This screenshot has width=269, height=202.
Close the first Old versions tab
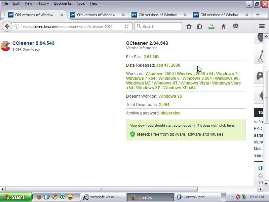(62, 15)
